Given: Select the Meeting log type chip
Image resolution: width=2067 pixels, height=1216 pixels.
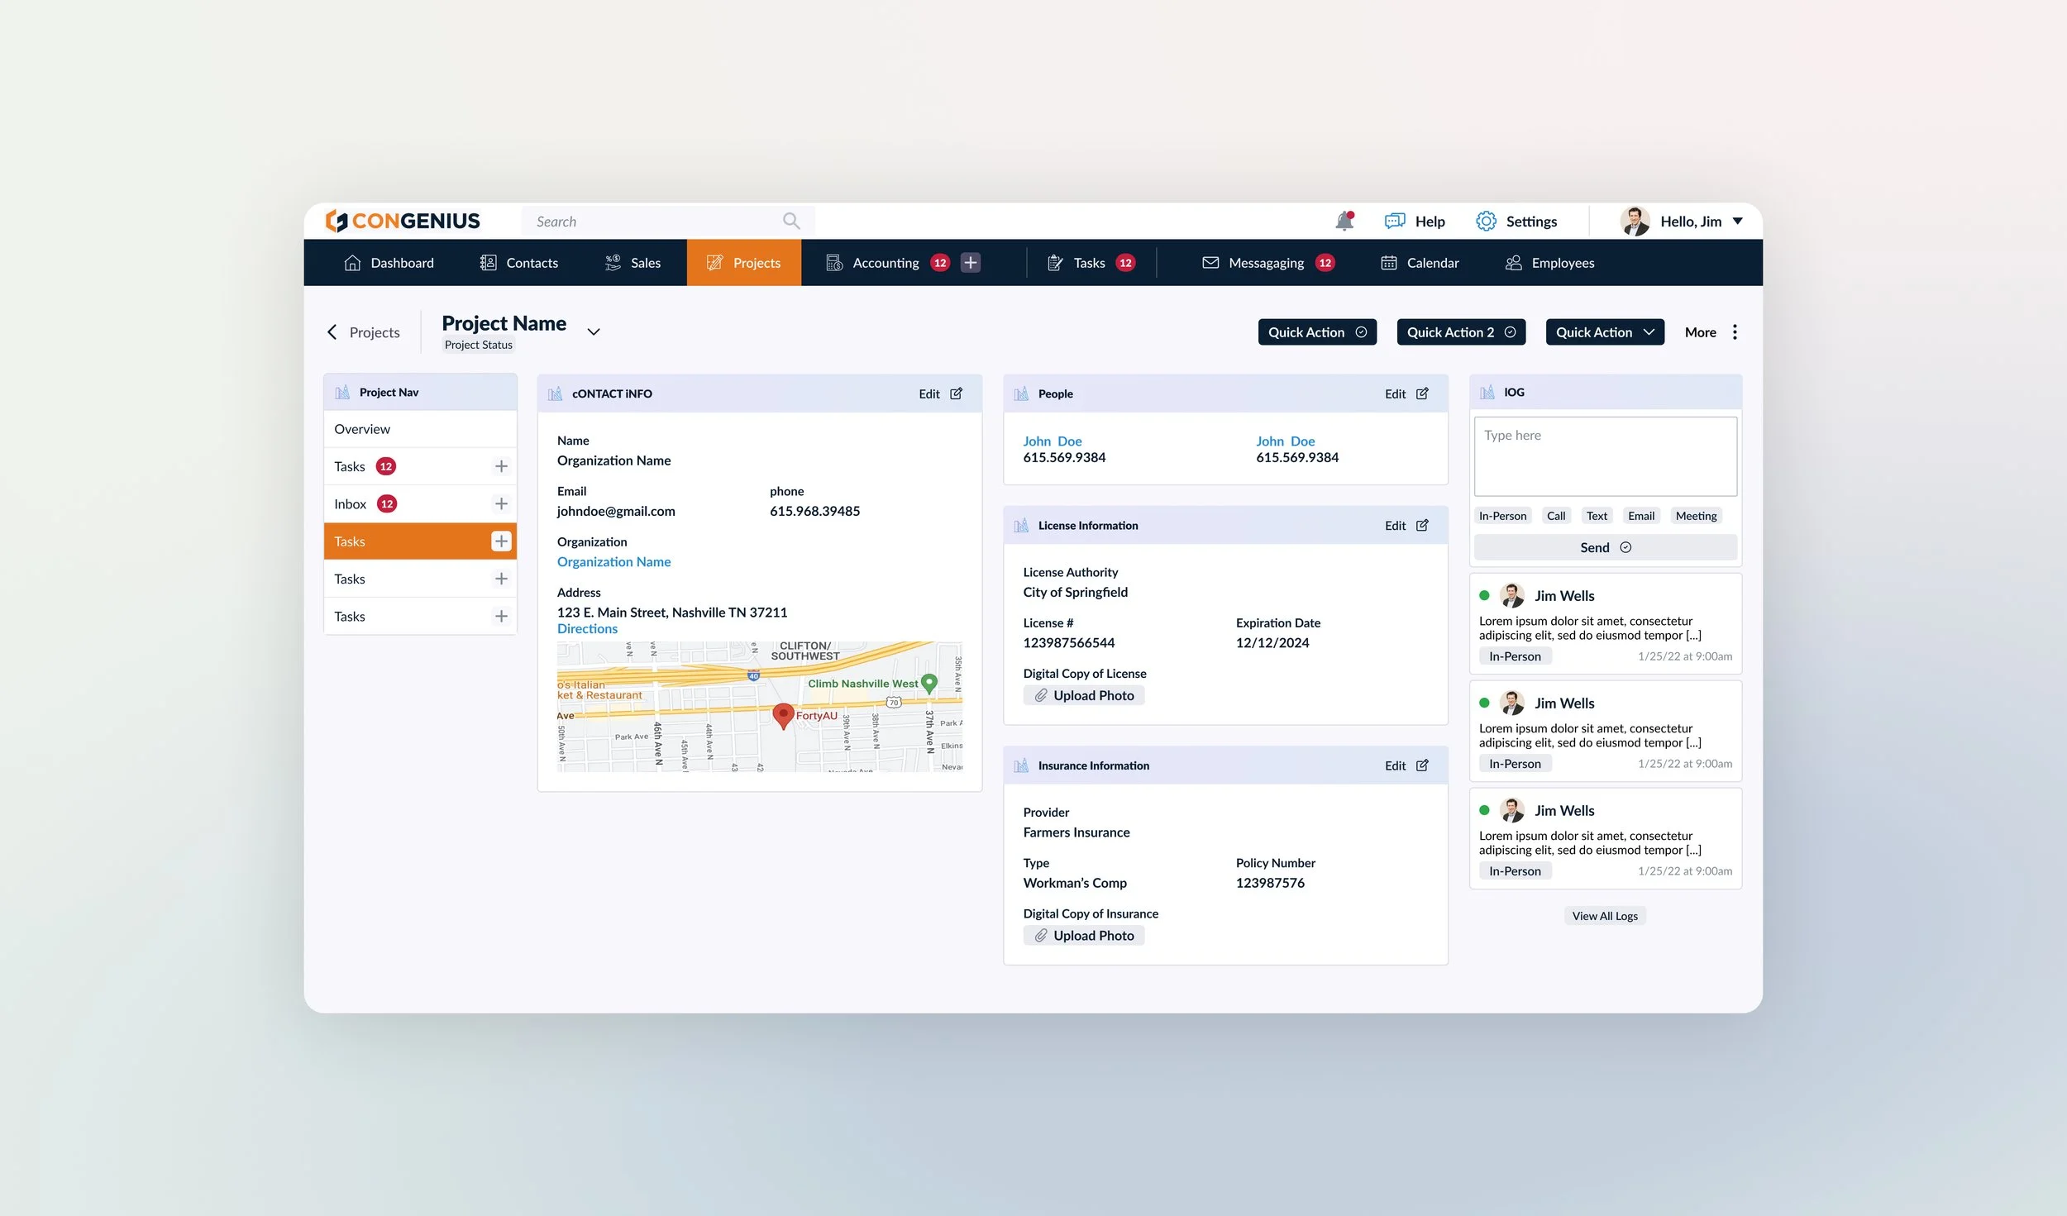Looking at the screenshot, I should [x=1696, y=516].
